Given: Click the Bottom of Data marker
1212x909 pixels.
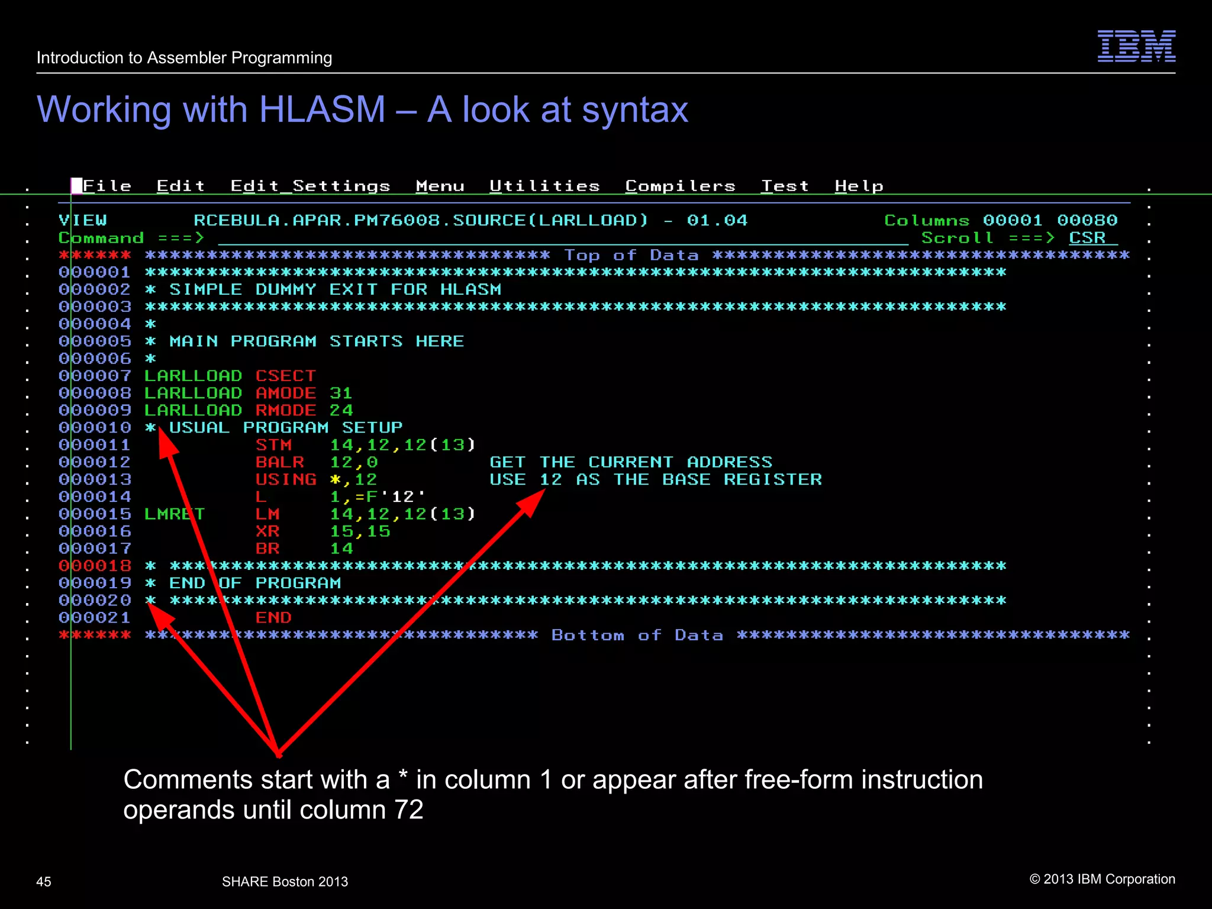Looking at the screenshot, I should (x=637, y=635).
